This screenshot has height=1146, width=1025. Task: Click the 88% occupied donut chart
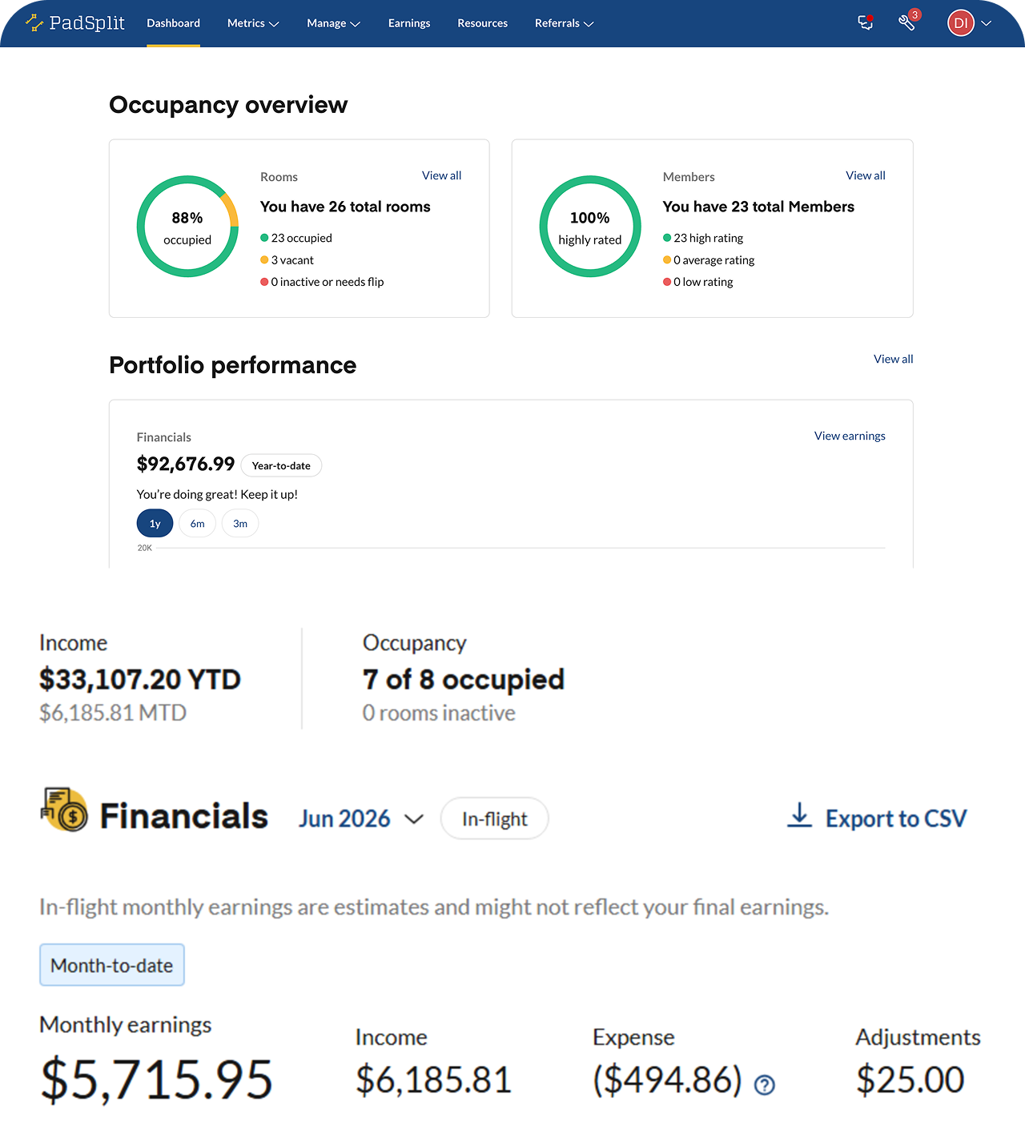point(187,227)
